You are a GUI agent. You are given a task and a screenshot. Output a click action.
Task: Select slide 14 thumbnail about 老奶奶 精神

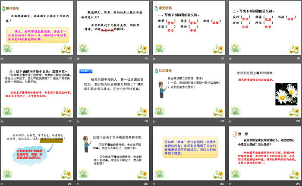pyautogui.click(x=113, y=28)
